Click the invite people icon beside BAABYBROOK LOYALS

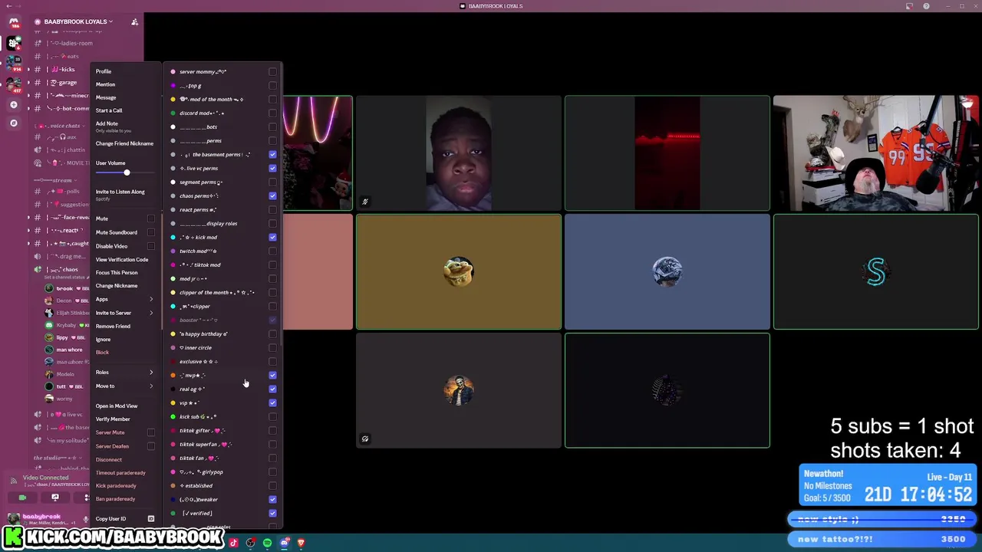135,21
